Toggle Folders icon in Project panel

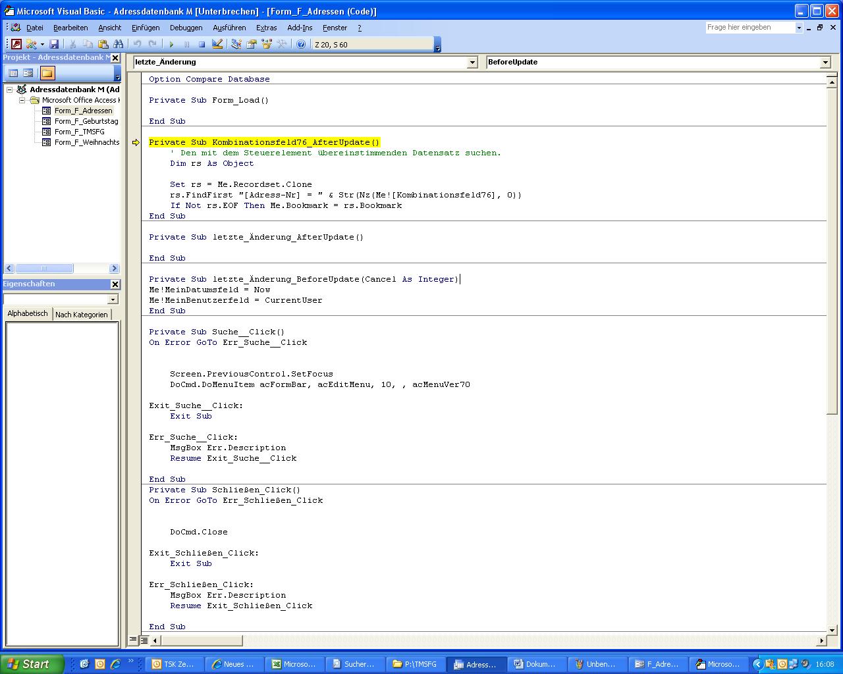[x=47, y=73]
